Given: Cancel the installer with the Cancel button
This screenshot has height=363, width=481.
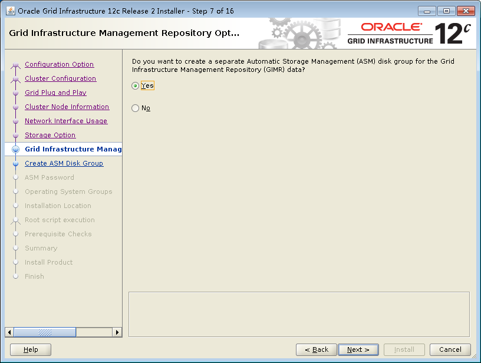Looking at the screenshot, I should pos(450,349).
